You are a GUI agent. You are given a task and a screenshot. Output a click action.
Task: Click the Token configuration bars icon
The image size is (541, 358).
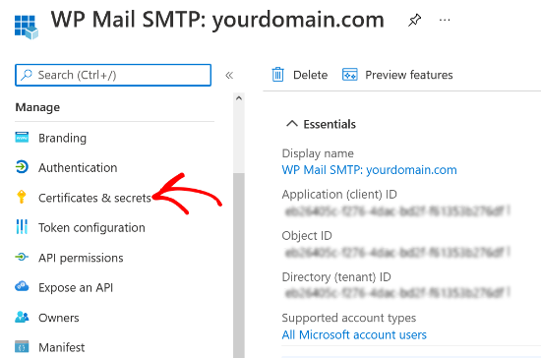click(x=22, y=226)
